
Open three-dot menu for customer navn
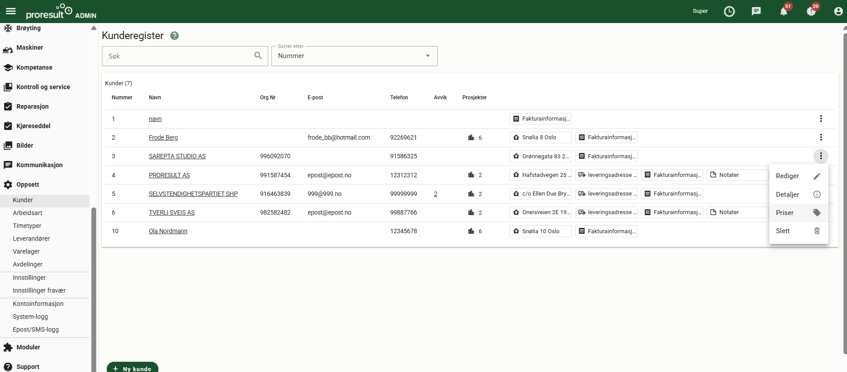coord(821,118)
